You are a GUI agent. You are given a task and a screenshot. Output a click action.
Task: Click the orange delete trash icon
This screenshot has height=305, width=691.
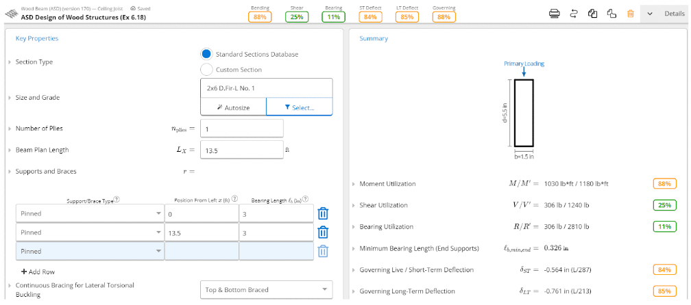631,14
